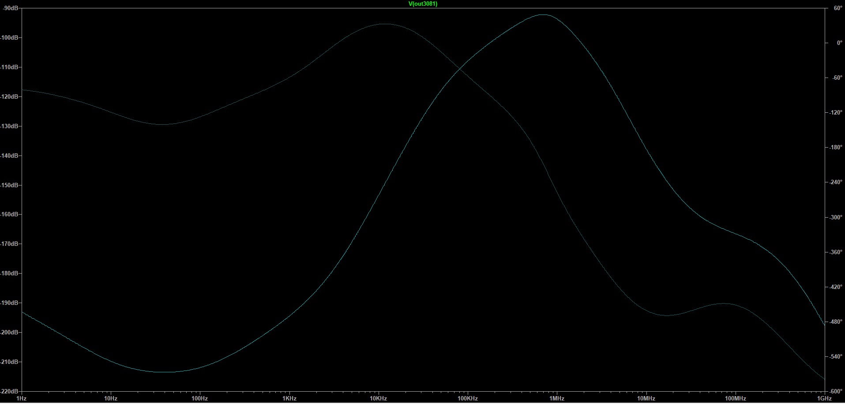Image resolution: width=845 pixels, height=404 pixels.
Task: Click the -130dB left axis value
Action: tap(9, 126)
